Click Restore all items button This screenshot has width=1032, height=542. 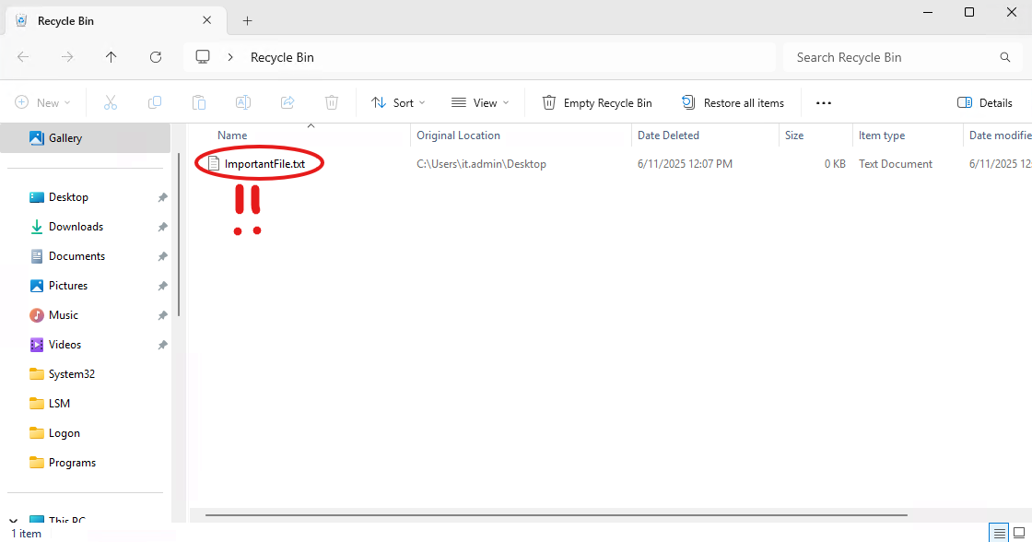733,102
